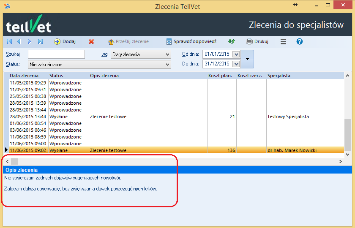Viewport: 355px width, 228px height.
Task: Click Drukuj print button
Action: point(257,41)
